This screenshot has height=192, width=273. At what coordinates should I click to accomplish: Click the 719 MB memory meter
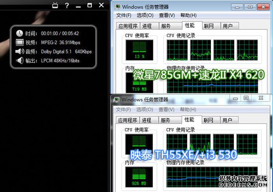[139, 83]
